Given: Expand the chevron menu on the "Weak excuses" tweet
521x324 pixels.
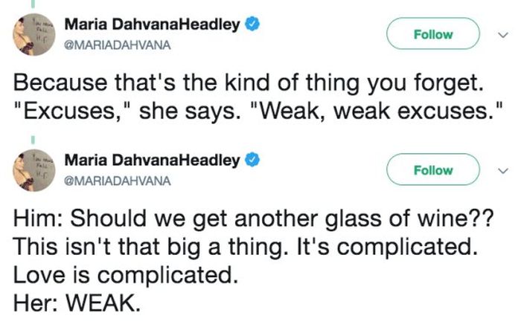Looking at the screenshot, I should [503, 35].
